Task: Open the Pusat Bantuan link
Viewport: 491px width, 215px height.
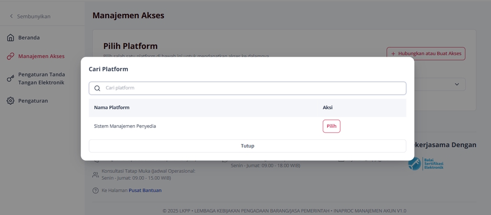Action: click(x=145, y=190)
